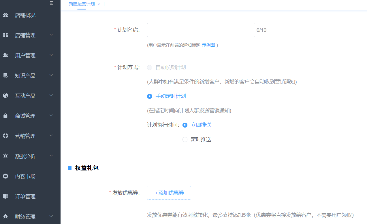Click the 店铺管理 grid icon

pos(5,35)
